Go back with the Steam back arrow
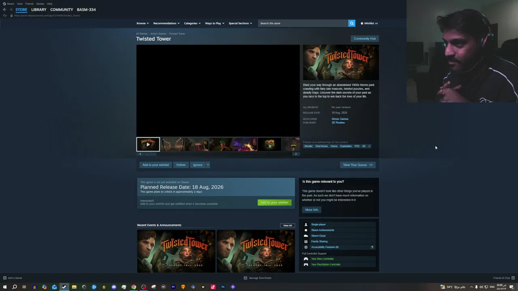518x291 pixels. click(x=4, y=10)
